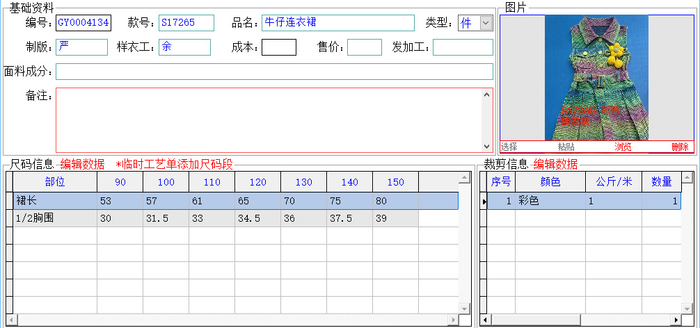Click the 编号 field GY0004134
The height and width of the screenshot is (328, 700).
tap(83, 23)
